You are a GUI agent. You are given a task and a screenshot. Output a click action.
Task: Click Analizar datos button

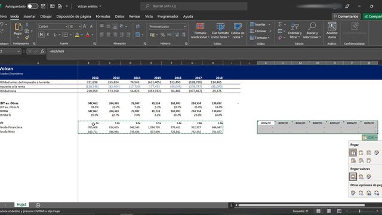(x=332, y=30)
